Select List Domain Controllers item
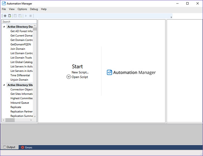The width and height of the screenshot is (203, 156). tap(21, 53)
